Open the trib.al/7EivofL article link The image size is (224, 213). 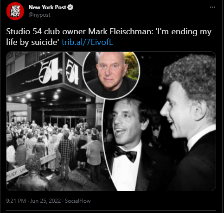tap(87, 42)
